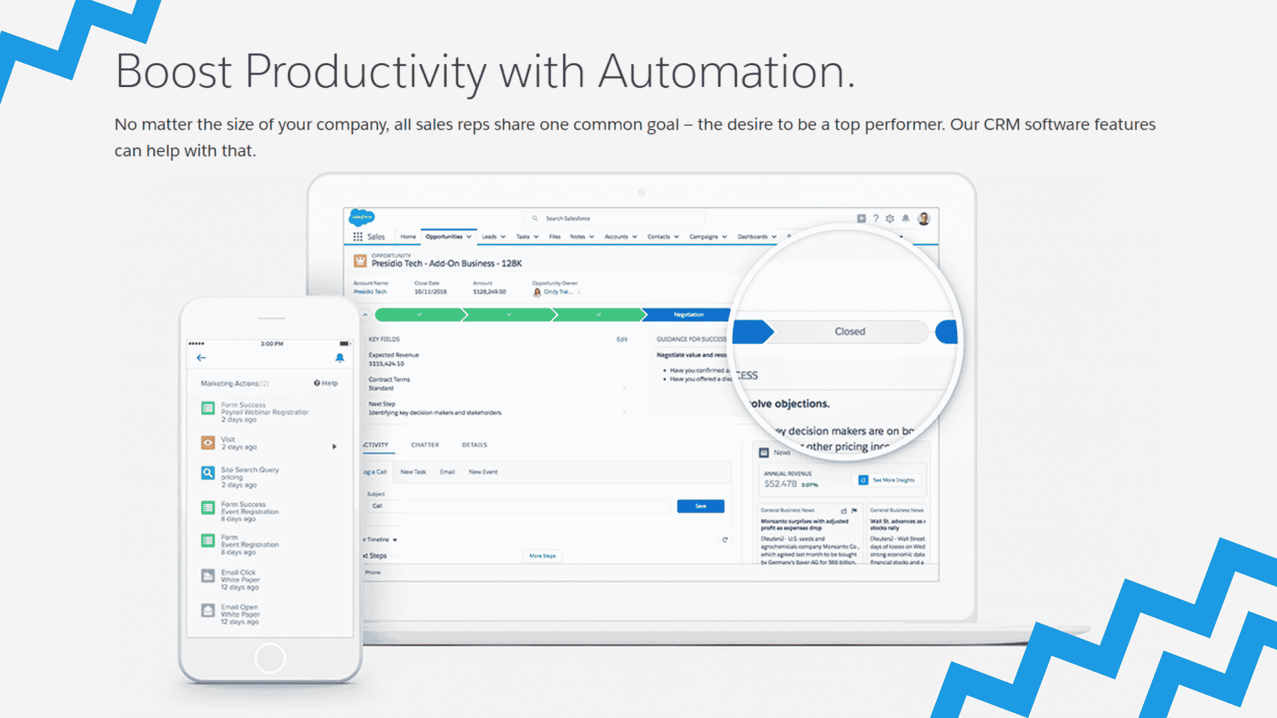Click the See More Insights icon
Screen dimensions: 1277x718
point(863,480)
